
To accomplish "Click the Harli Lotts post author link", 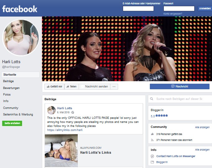I will [65, 108].
